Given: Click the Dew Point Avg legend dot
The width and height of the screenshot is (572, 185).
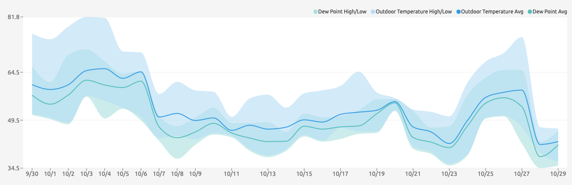Looking at the screenshot, I should click(530, 12).
